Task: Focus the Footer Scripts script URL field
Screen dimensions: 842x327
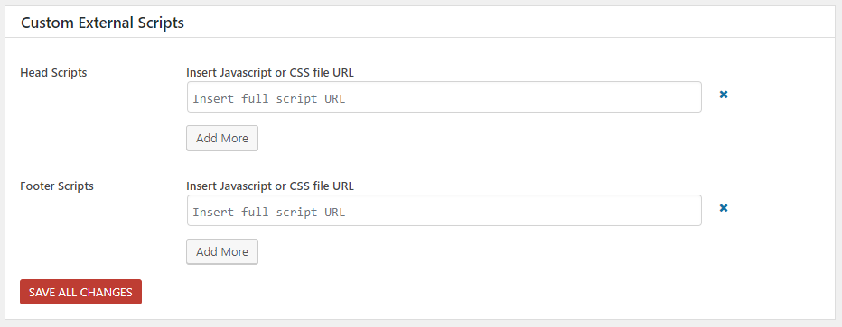Action: pos(444,210)
